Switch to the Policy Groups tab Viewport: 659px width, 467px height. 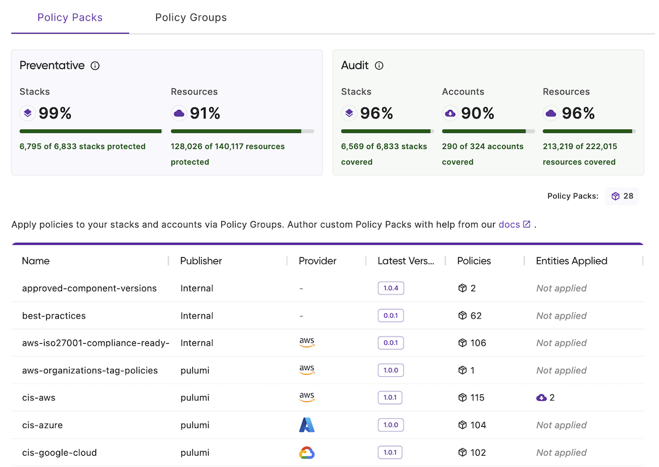(191, 17)
